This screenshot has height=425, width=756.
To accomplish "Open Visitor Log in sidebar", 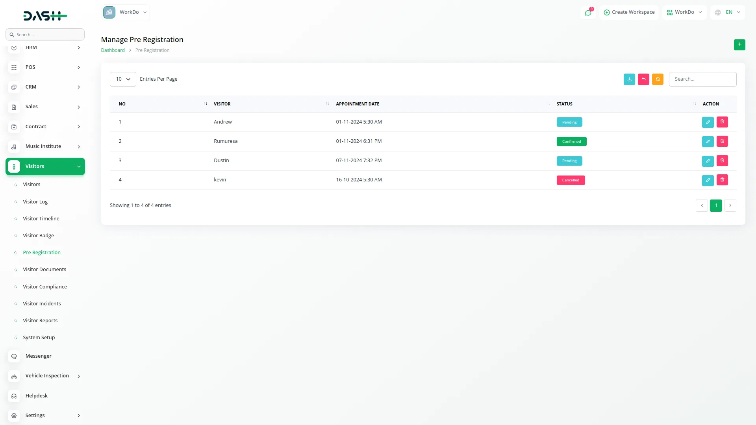I will point(35,201).
